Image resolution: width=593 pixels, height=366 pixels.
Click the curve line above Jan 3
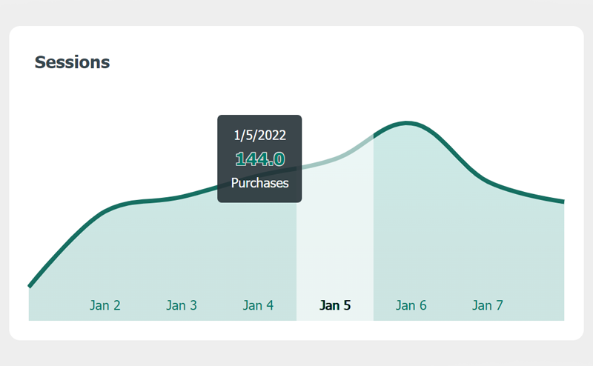182,196
